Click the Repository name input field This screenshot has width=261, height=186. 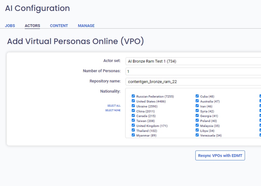193,81
